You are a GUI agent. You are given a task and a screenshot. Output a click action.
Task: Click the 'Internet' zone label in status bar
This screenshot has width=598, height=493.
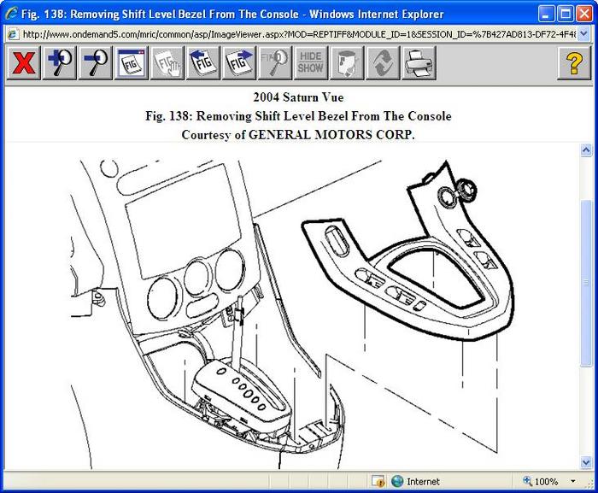[423, 482]
